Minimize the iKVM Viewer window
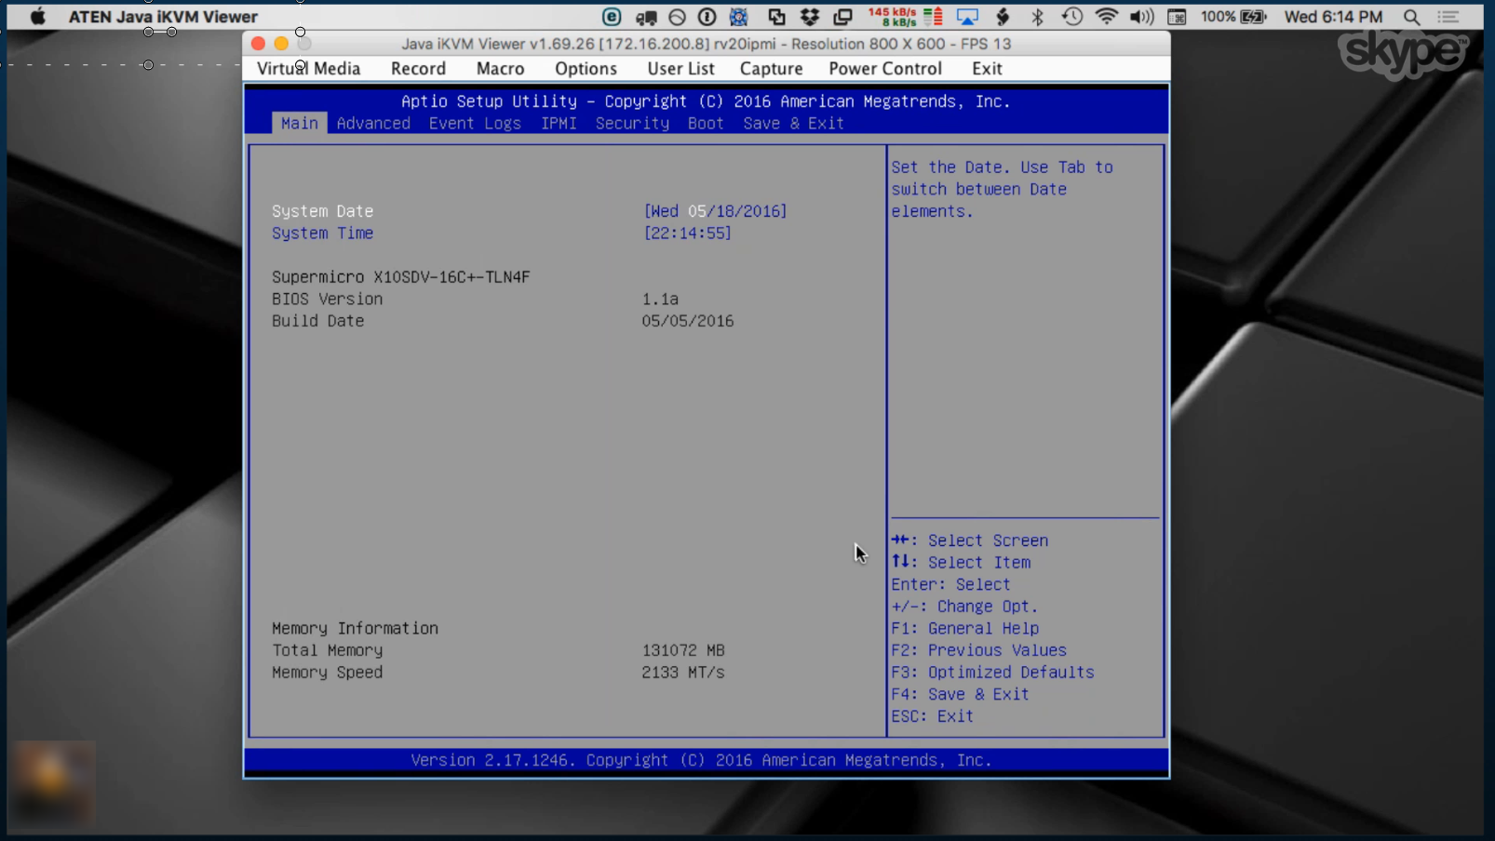The width and height of the screenshot is (1495, 841). click(x=281, y=44)
